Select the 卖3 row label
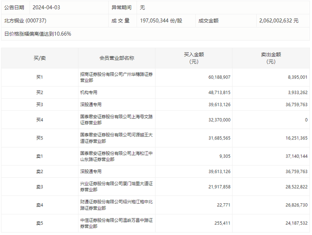 click(x=40, y=187)
